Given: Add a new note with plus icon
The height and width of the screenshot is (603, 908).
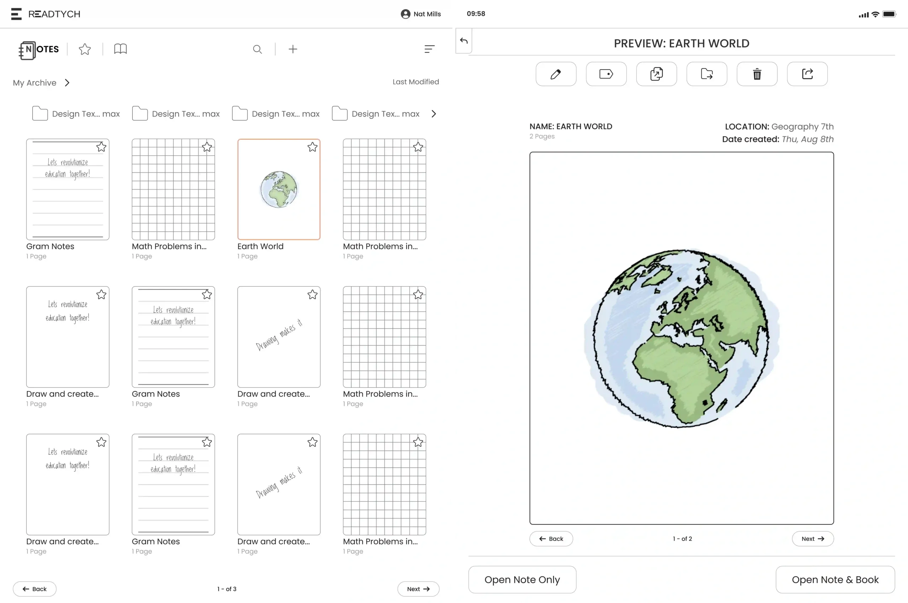Looking at the screenshot, I should [x=293, y=49].
